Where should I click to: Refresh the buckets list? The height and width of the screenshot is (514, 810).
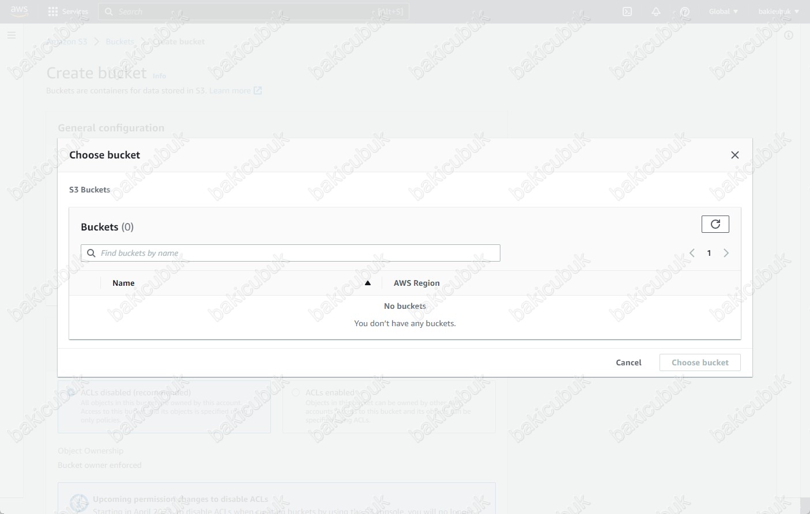tap(715, 224)
